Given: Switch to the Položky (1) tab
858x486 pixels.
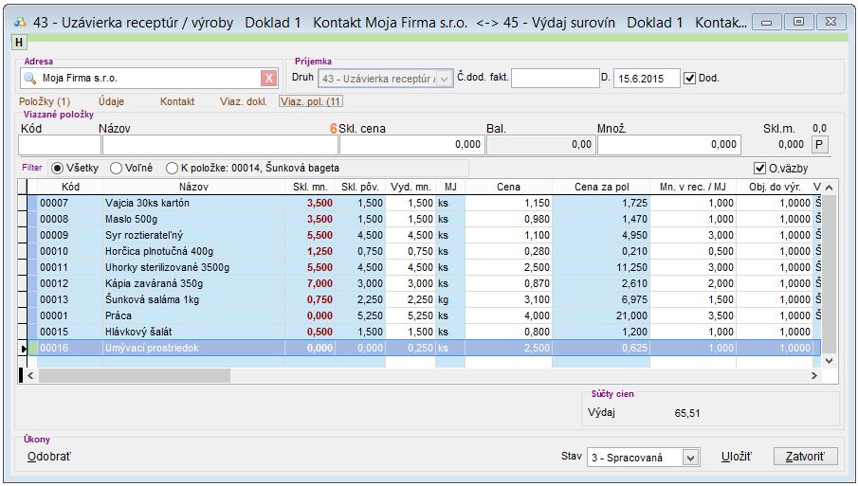Looking at the screenshot, I should (45, 101).
